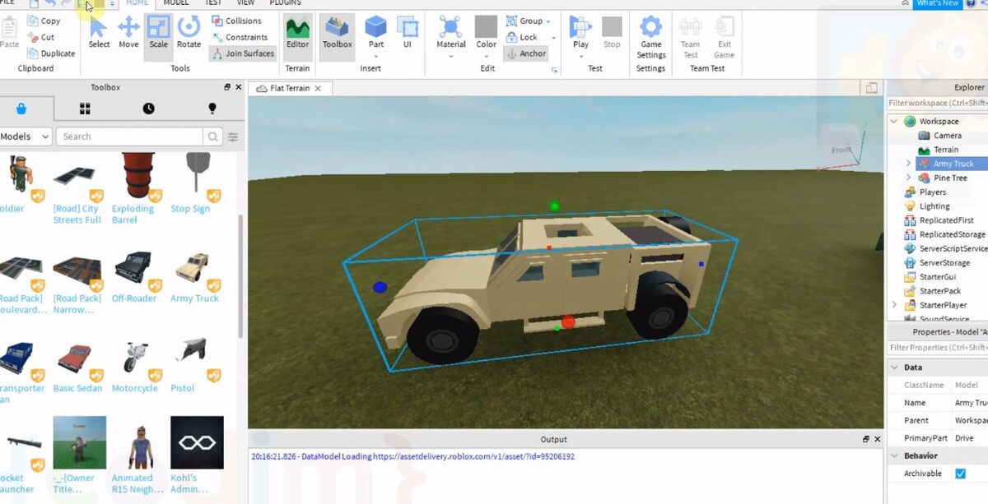Open the VIEW ribbon tab
This screenshot has width=988, height=504.
[x=245, y=3]
